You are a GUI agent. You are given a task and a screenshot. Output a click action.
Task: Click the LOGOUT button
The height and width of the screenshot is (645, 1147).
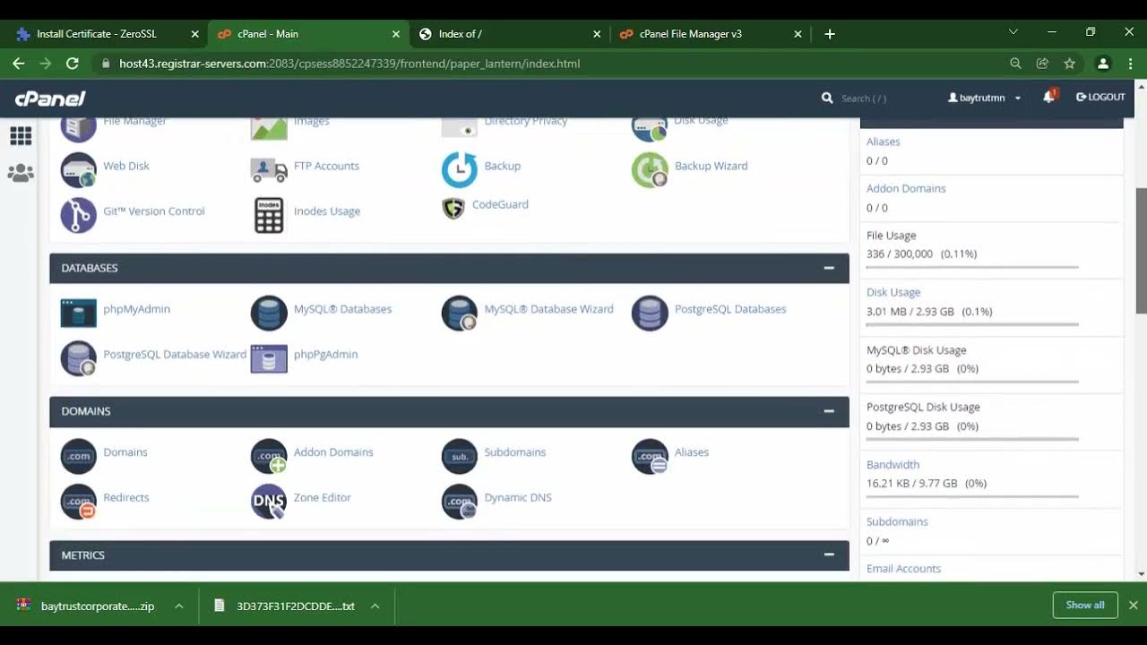(x=1100, y=97)
